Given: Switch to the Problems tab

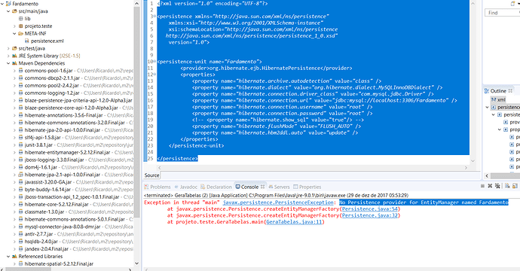Looking at the screenshot, I should 158,187.
